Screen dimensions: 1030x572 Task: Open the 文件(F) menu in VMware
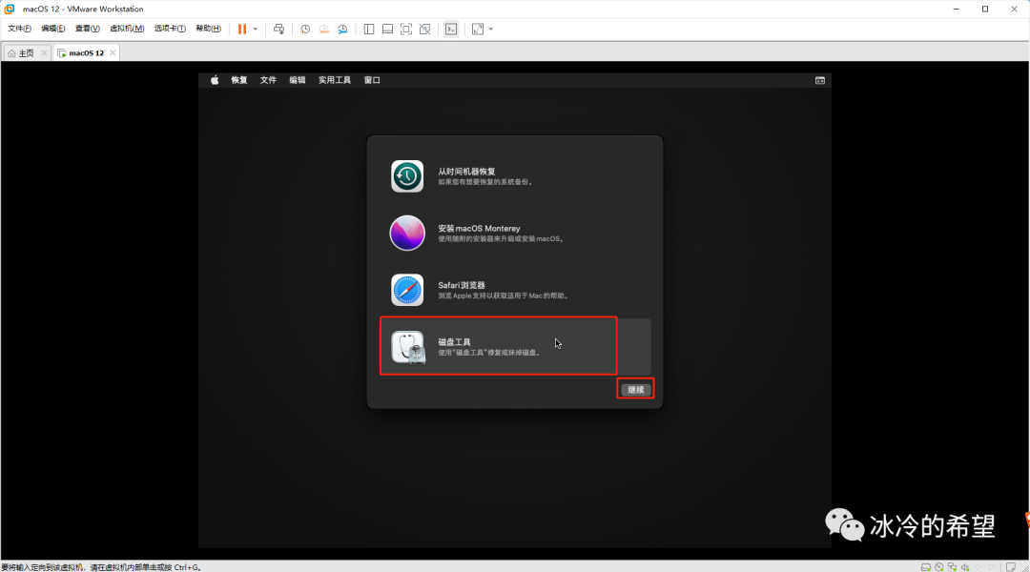point(19,29)
